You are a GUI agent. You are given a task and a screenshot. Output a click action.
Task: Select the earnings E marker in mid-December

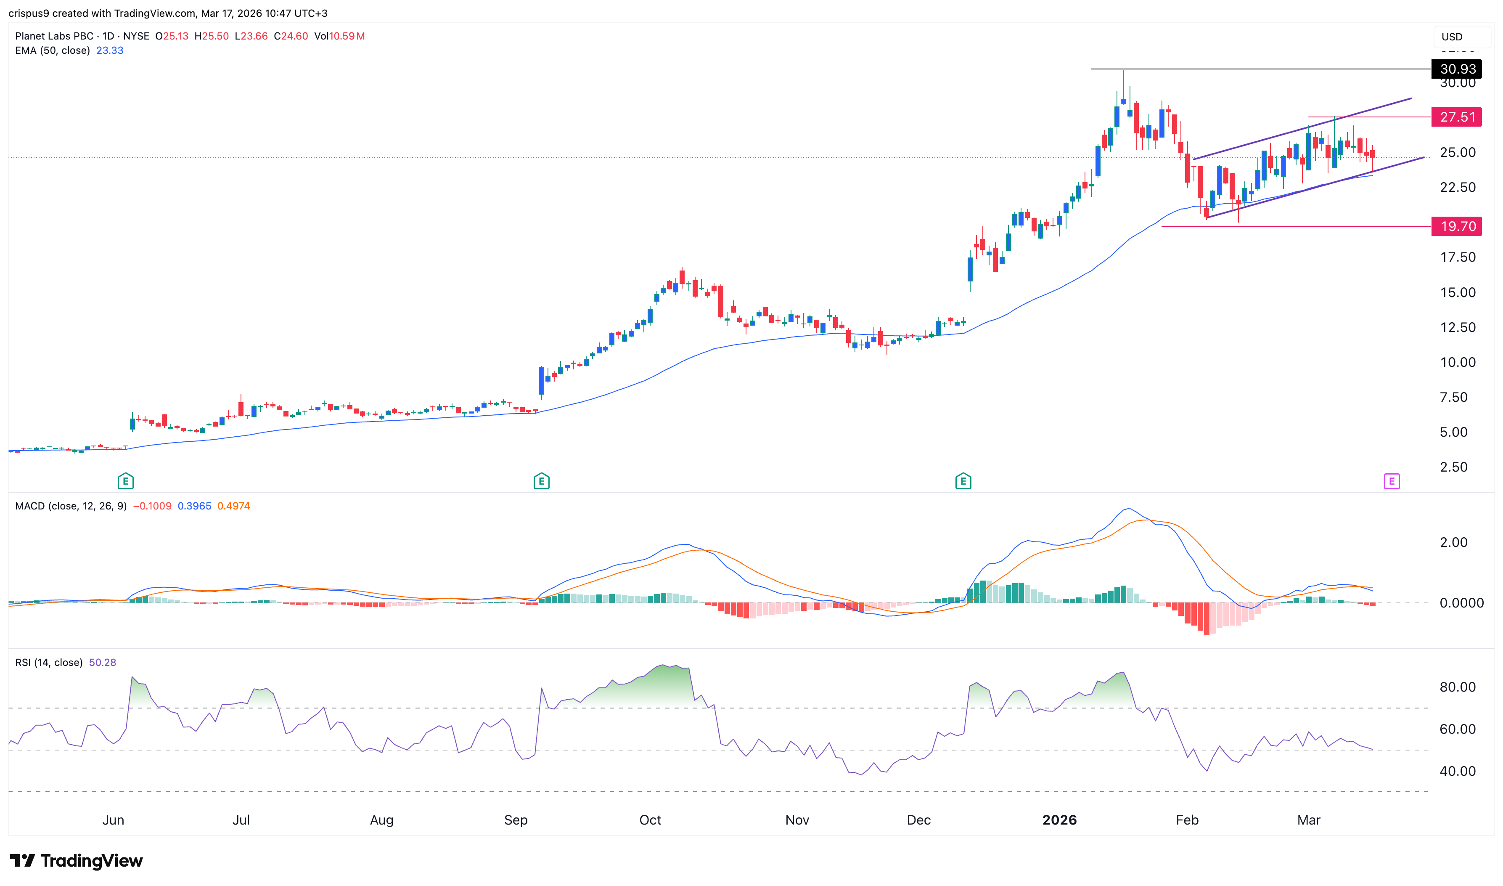[x=963, y=481]
